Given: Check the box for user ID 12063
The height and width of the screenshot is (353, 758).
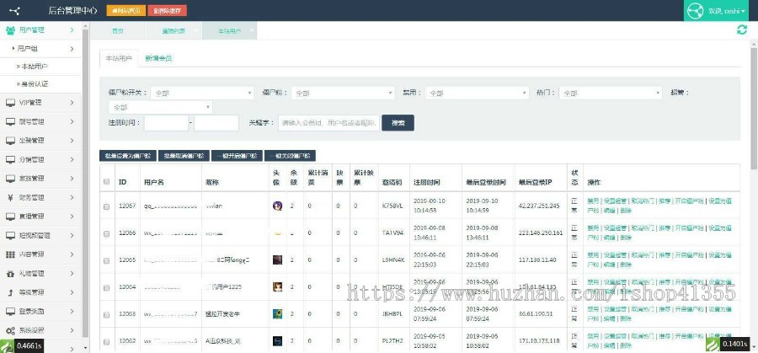Looking at the screenshot, I should 106,315.
